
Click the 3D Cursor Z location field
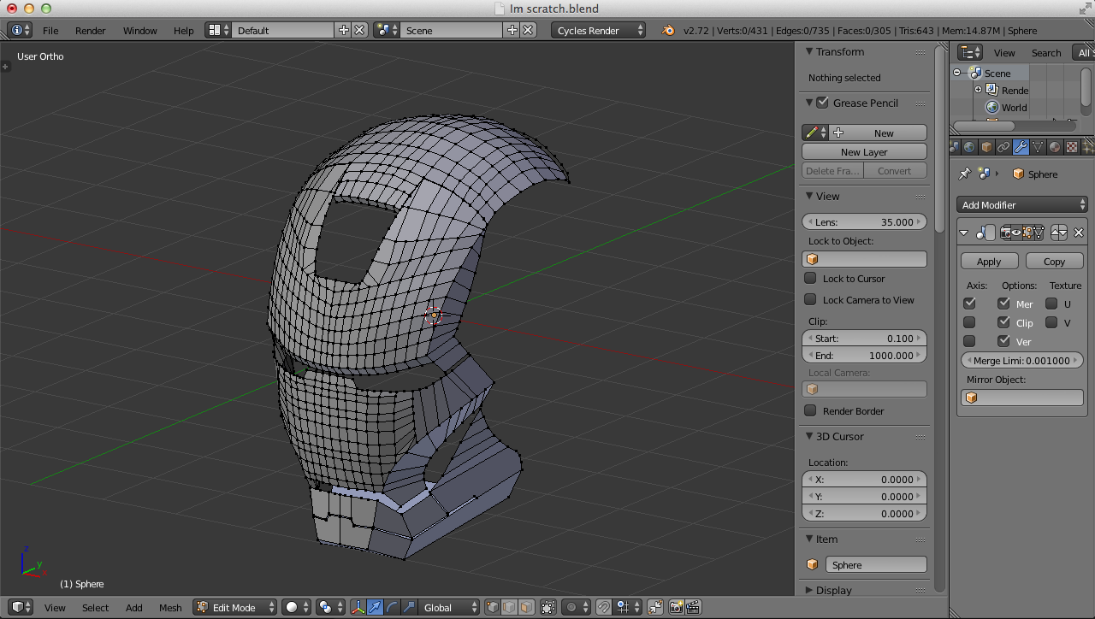point(864,513)
